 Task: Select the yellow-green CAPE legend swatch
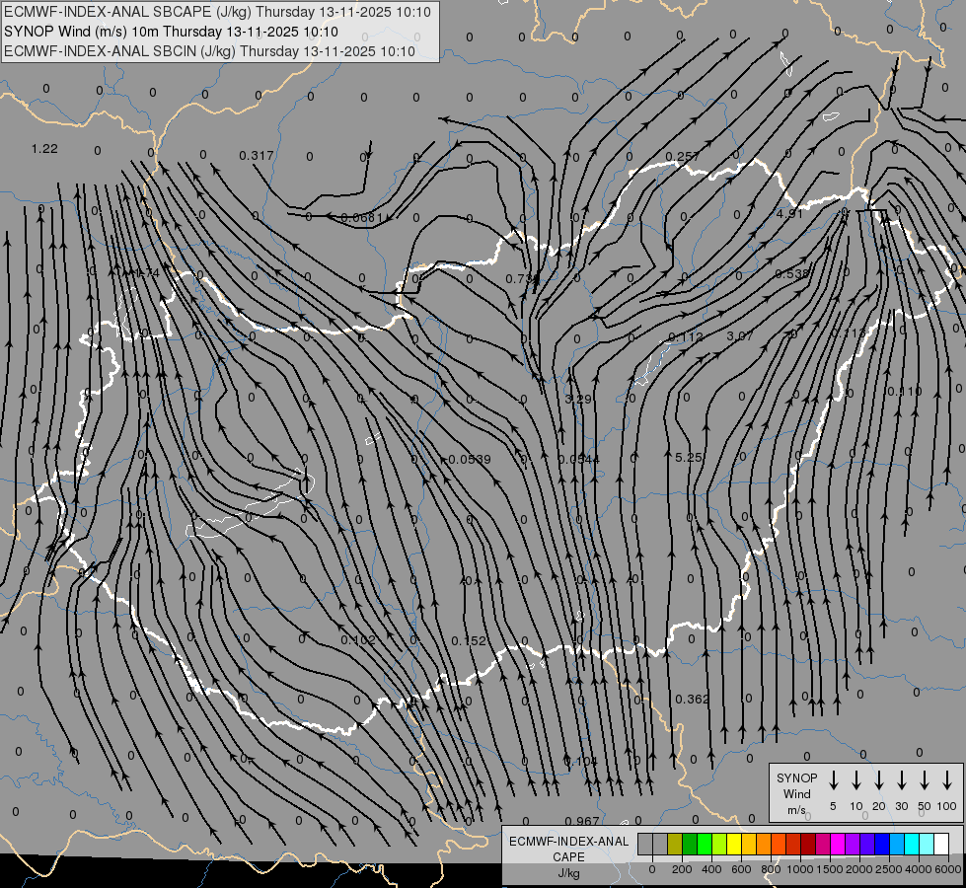tap(719, 844)
